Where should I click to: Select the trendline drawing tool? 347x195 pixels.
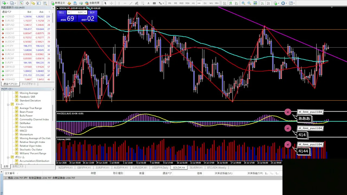coord(131,3)
